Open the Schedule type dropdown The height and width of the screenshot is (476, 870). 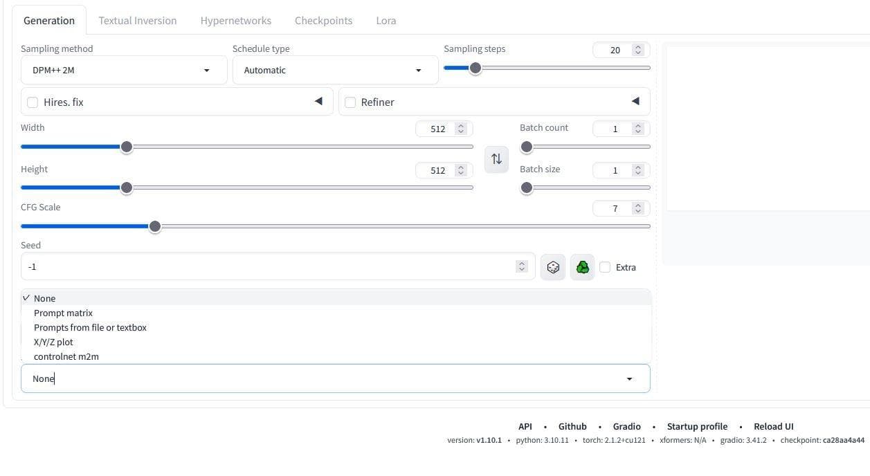335,70
